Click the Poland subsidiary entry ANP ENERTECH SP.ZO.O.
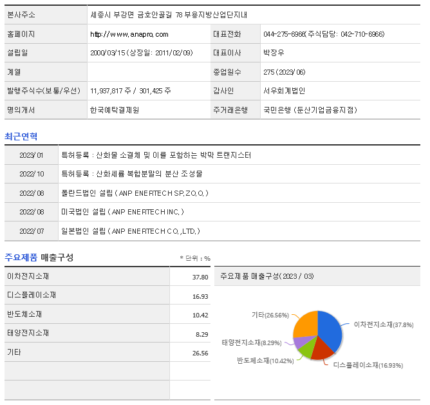The width and height of the screenshot is (430, 405). [x=135, y=193]
